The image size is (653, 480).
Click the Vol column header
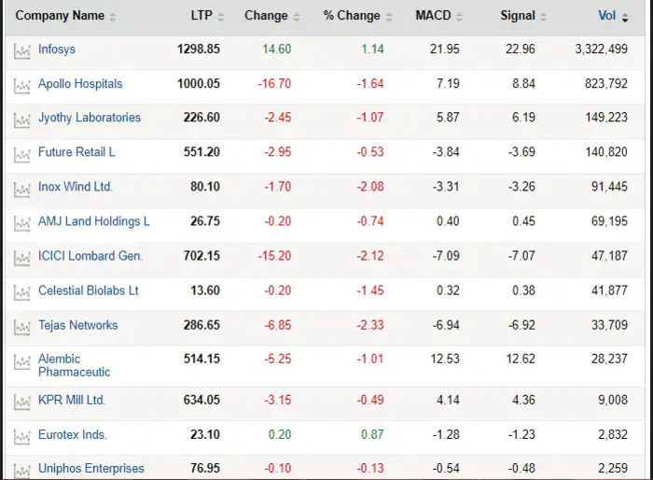607,16
